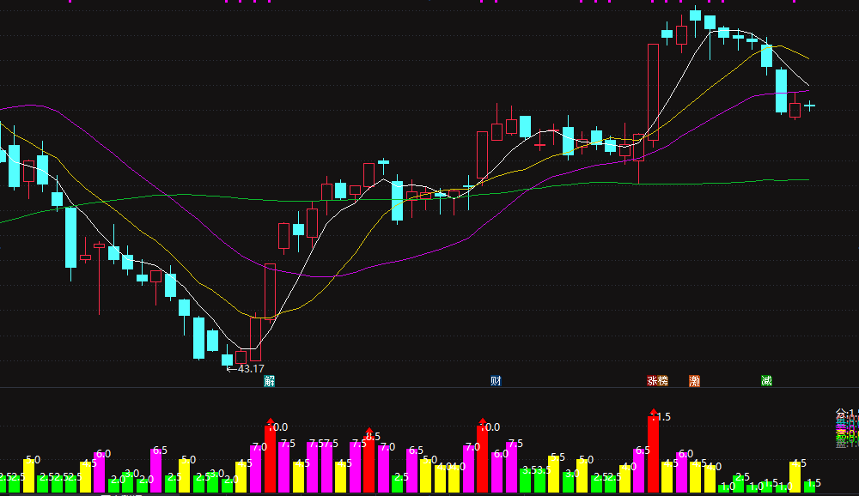Click the yellow bar labeled 5.5
This screenshot has height=496, width=859.
pos(554,474)
